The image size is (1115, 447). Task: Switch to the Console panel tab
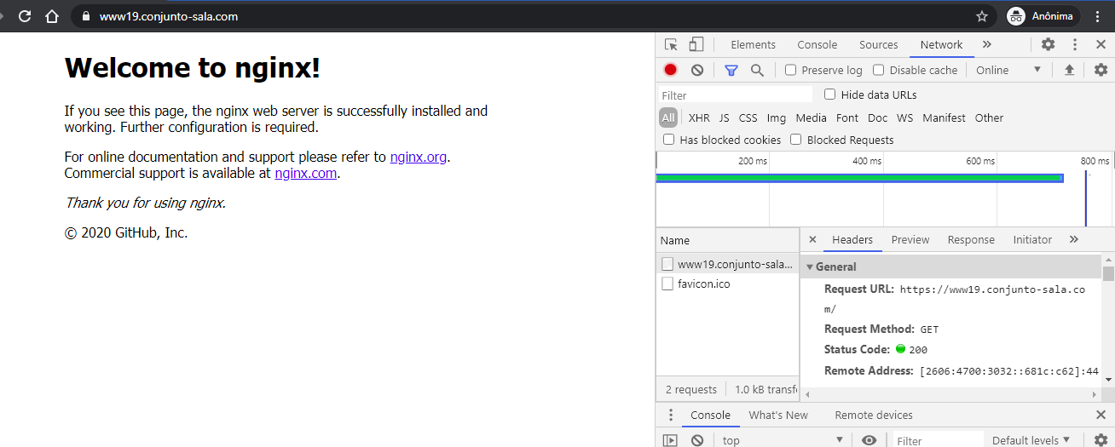coord(817,45)
